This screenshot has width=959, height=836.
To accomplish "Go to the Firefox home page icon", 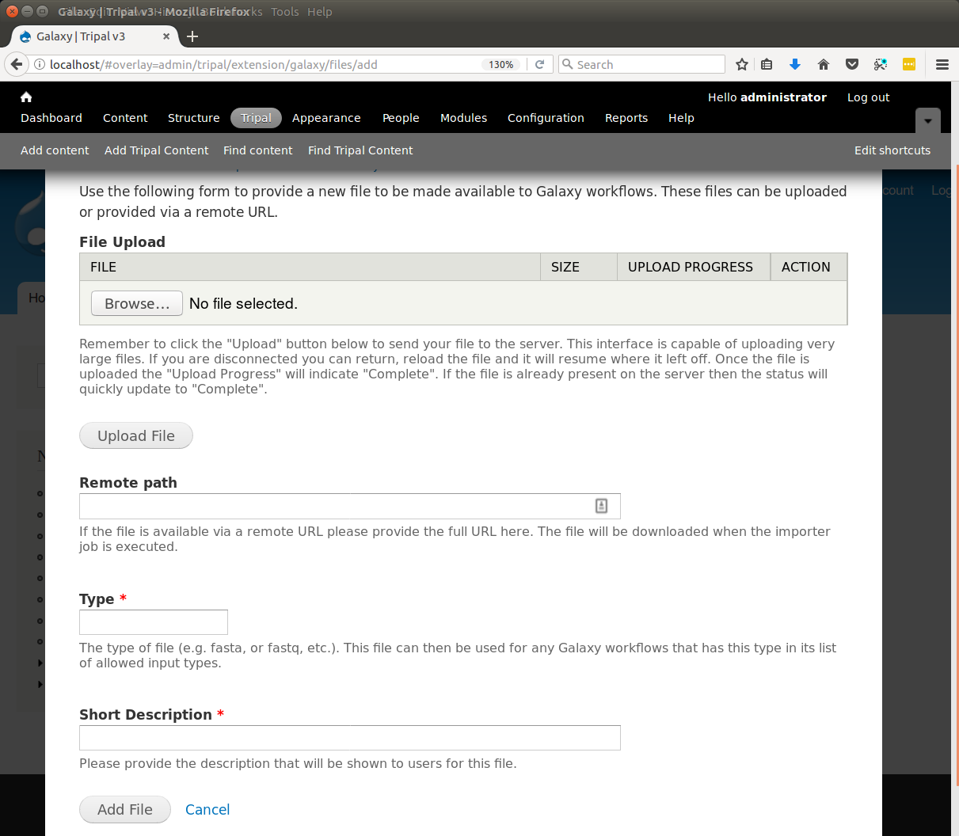I will point(824,64).
